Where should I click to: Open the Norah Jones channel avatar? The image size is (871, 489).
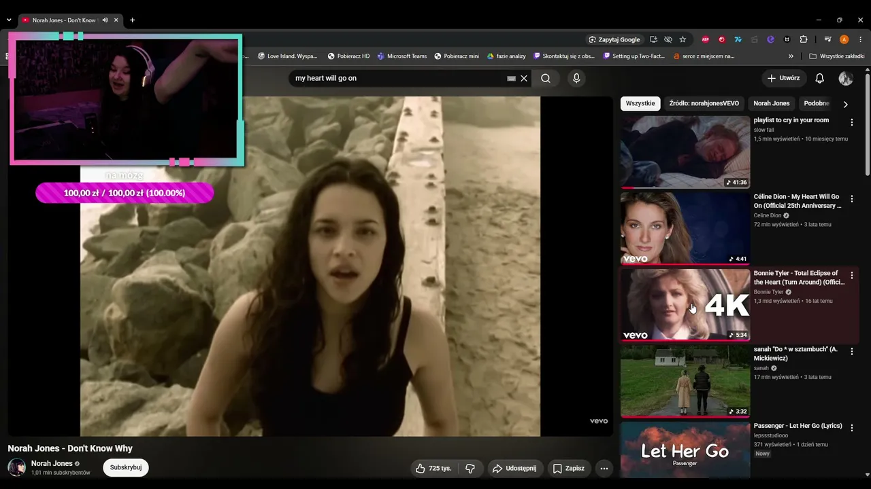click(x=16, y=467)
